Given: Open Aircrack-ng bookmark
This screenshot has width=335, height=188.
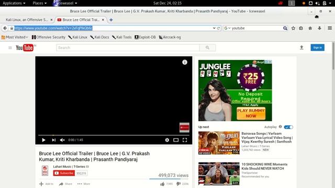Looking at the screenshot, I should 170,37.
